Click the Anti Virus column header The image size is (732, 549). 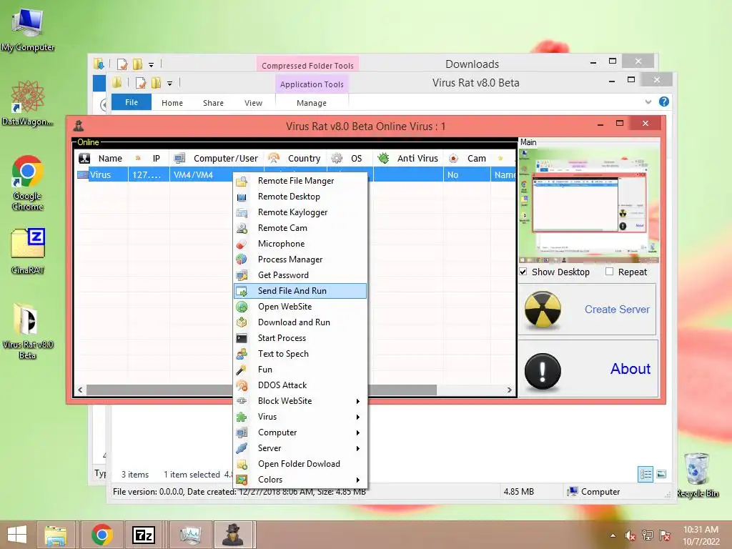tap(408, 158)
